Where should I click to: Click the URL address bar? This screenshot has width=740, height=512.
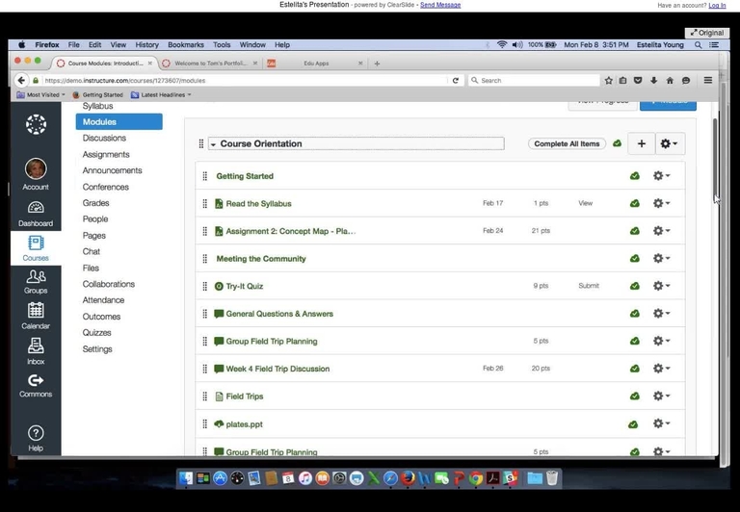point(244,80)
